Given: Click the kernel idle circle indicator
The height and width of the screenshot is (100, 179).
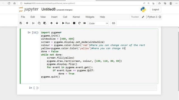Looking at the screenshot, I should coord(160,17).
